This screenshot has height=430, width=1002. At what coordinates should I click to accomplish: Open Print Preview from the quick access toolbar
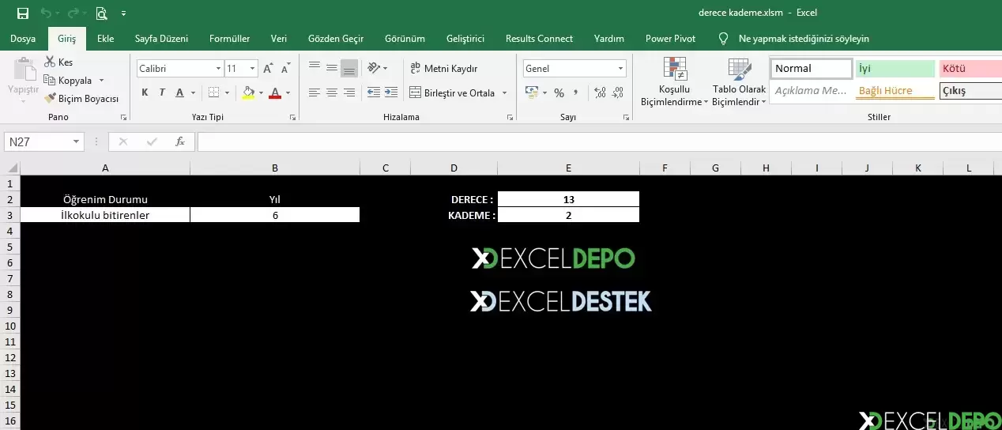pos(101,13)
